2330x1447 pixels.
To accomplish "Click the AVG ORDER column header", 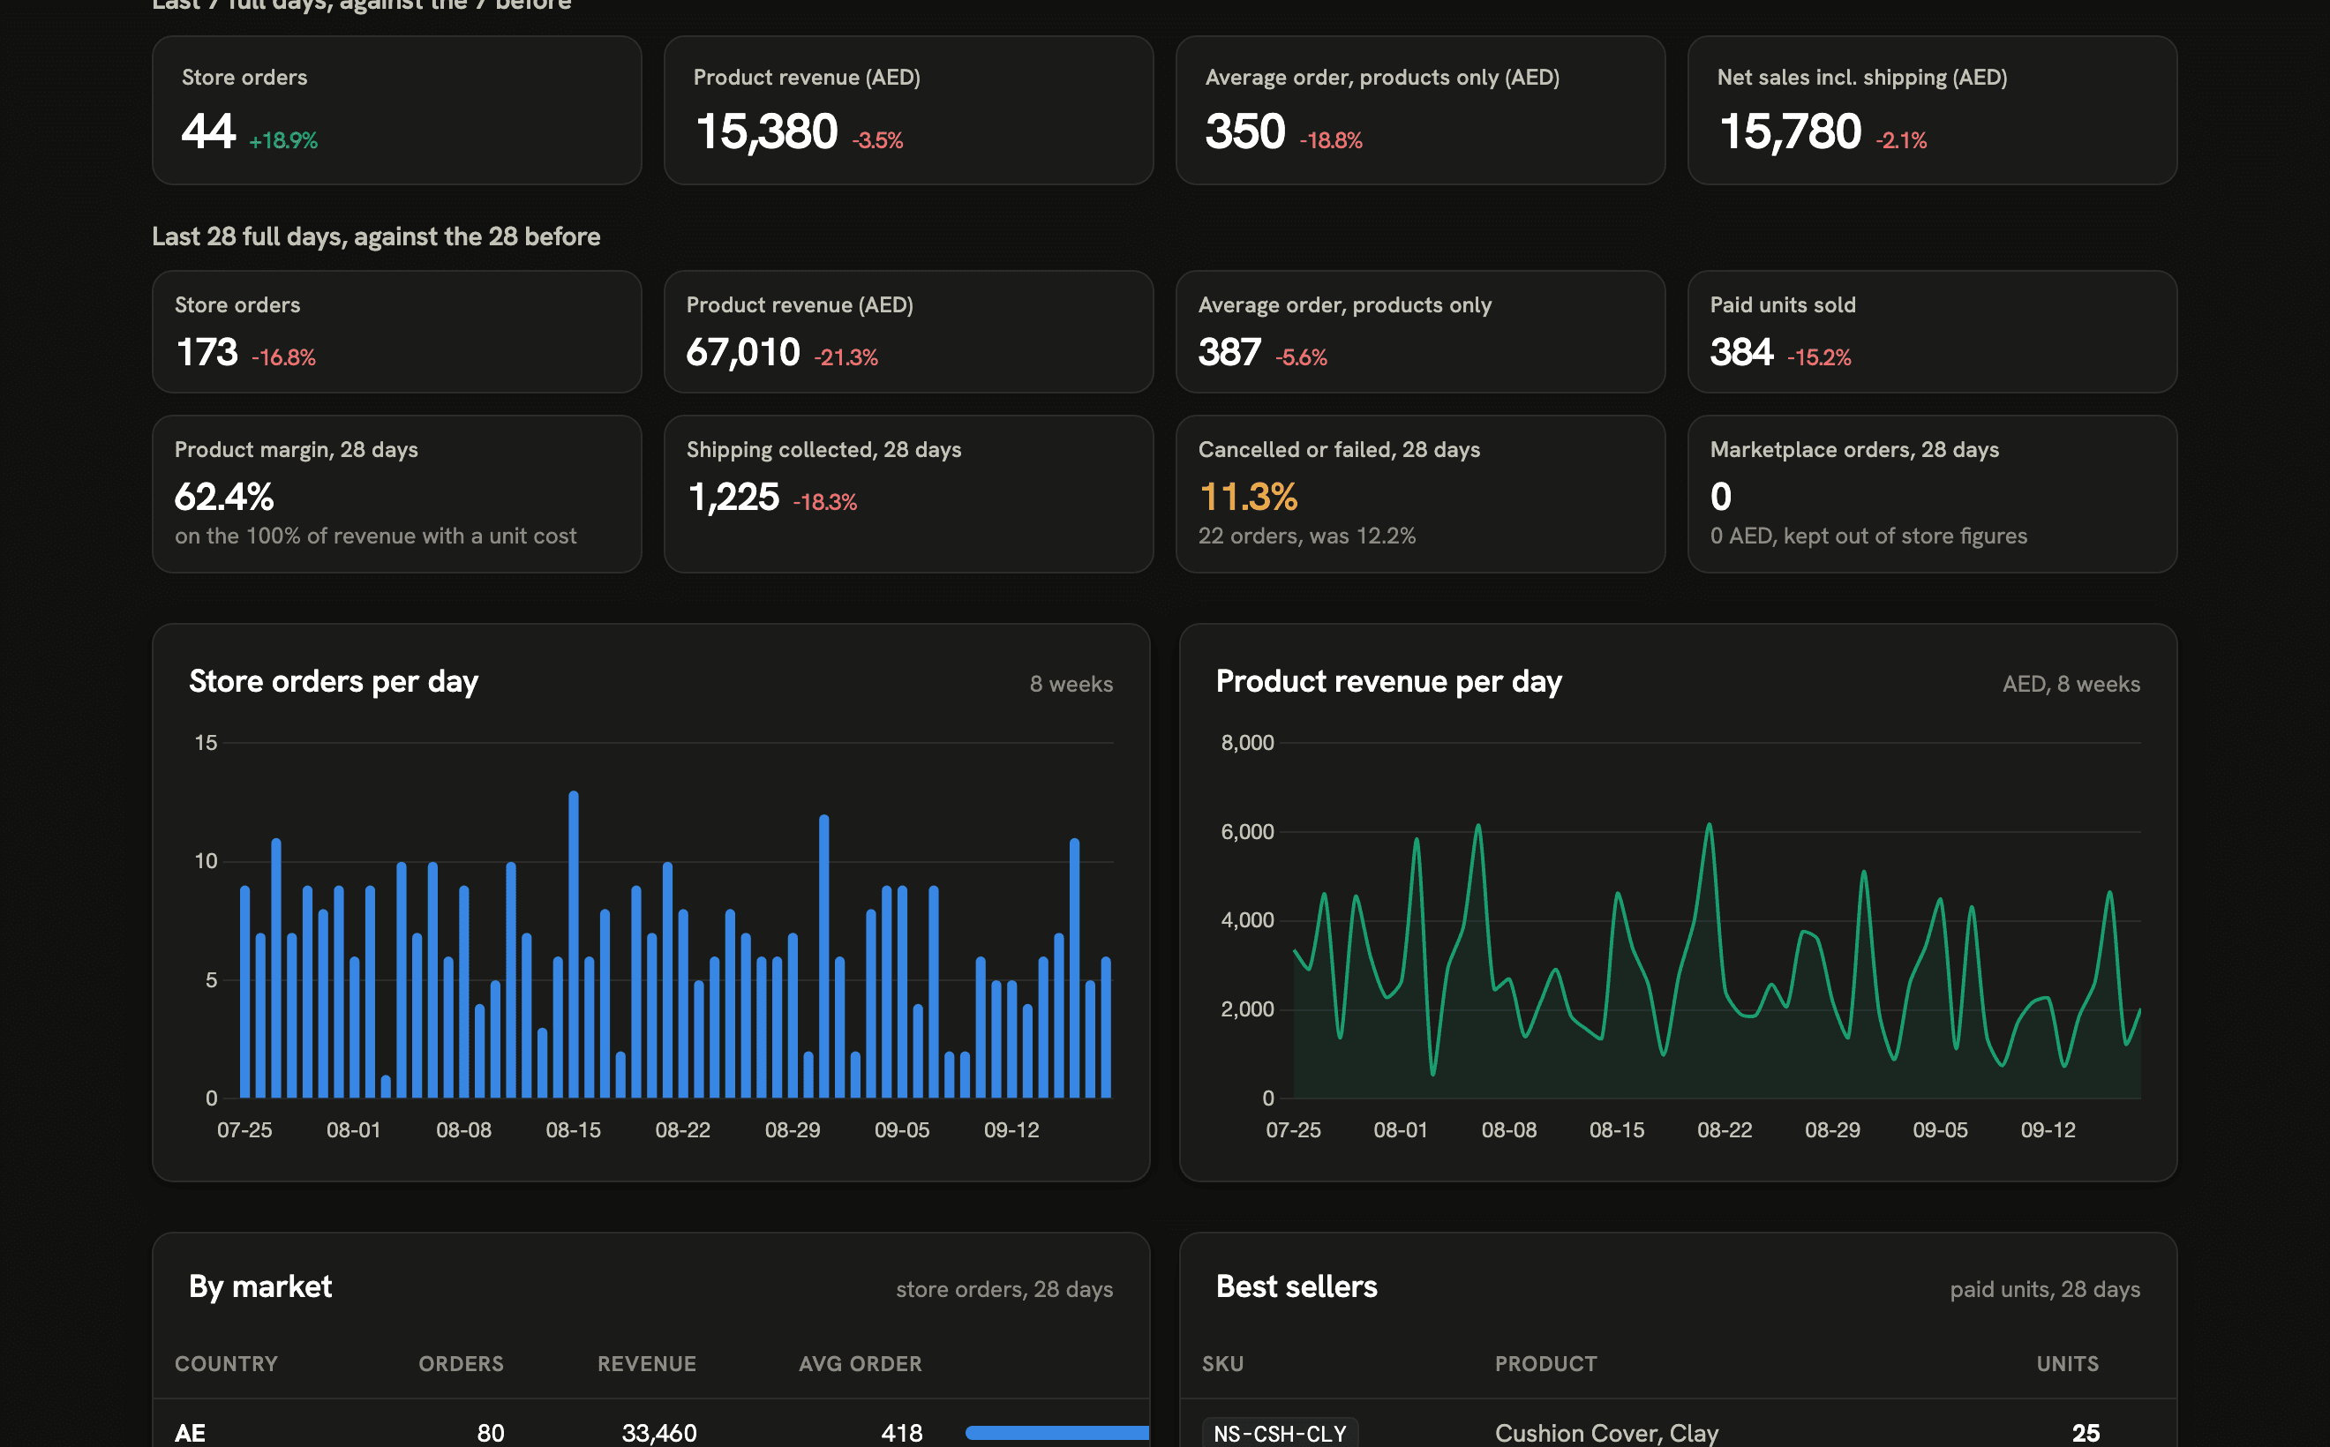I will pos(861,1364).
